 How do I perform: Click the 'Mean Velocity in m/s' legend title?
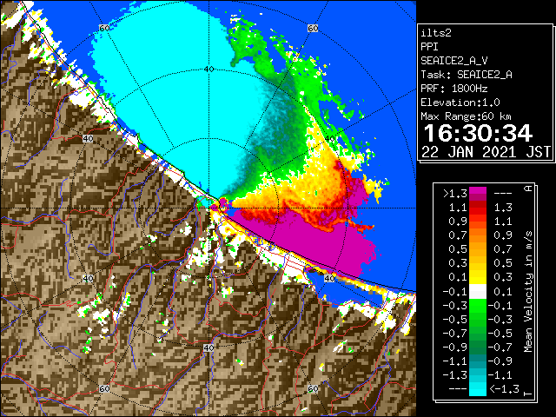pyautogui.click(x=528, y=292)
